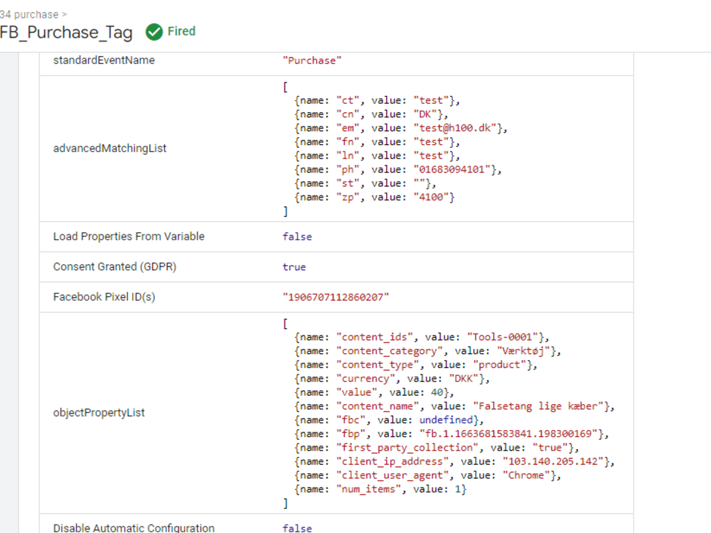Select the first_party_collection line
Viewport: 711px width, 533px height.
[x=437, y=448]
